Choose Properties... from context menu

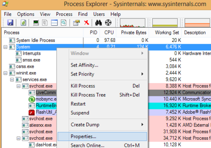(x=102, y=137)
